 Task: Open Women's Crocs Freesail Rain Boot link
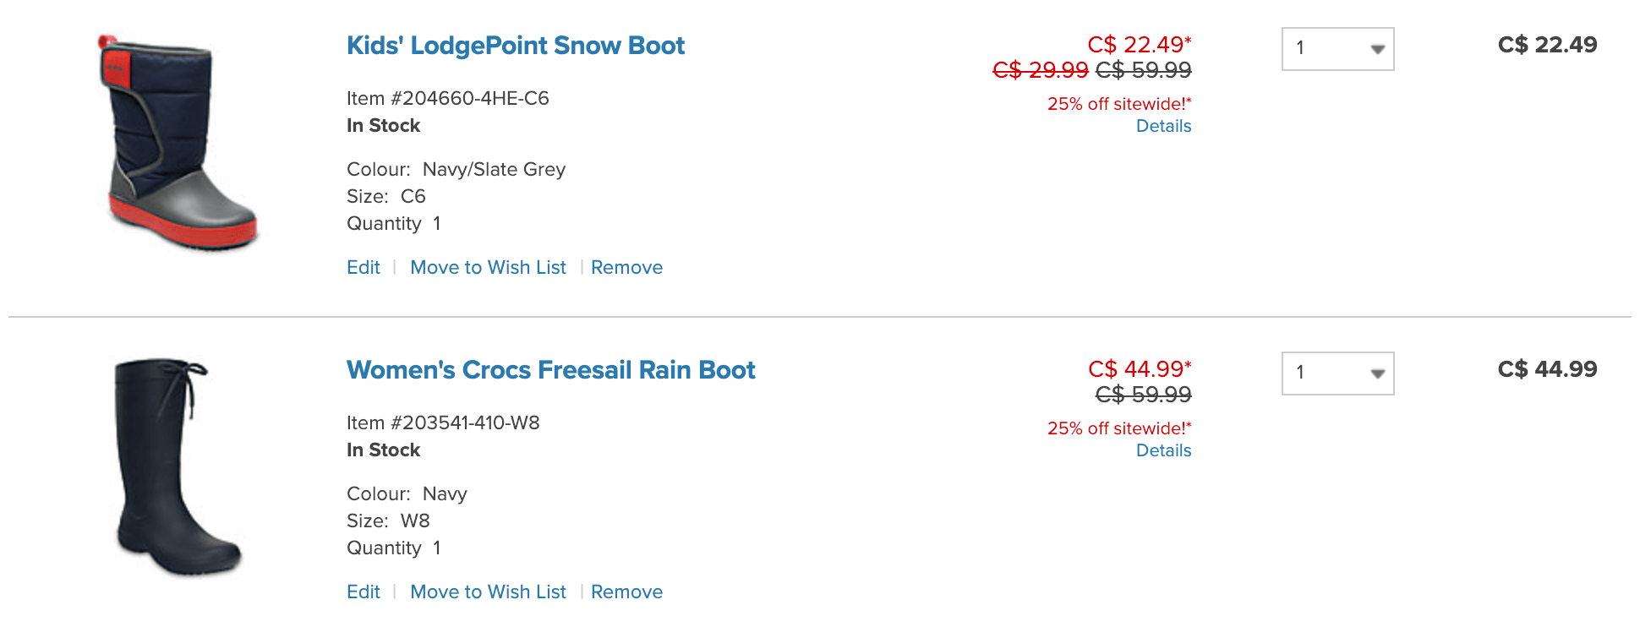pos(550,370)
